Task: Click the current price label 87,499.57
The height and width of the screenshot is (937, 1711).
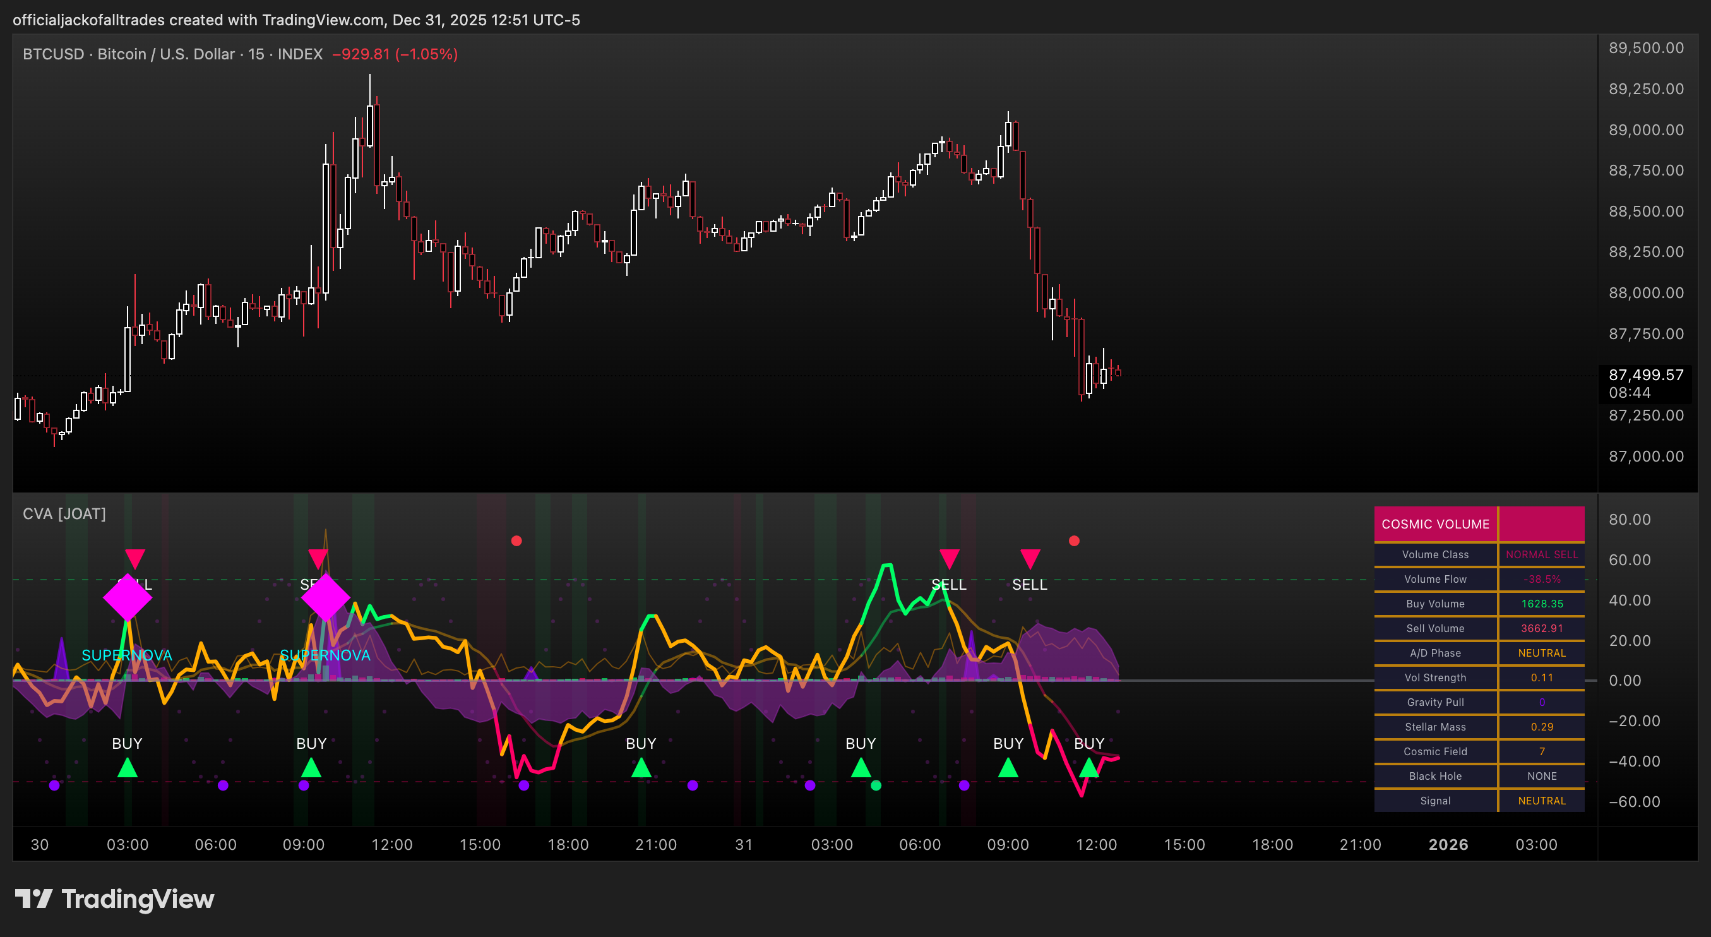Action: [x=1646, y=374]
